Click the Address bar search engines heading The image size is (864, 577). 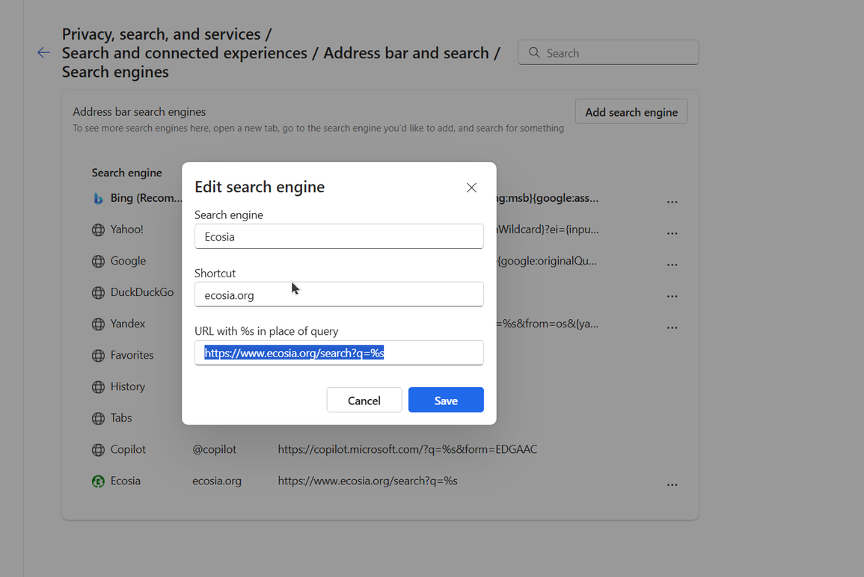coord(139,111)
